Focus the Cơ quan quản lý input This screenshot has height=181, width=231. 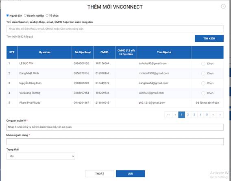coord(115,127)
